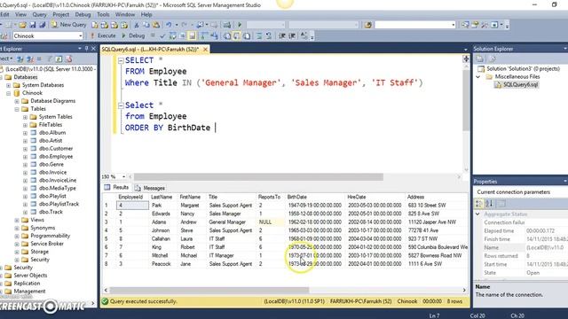568x319 pixels.
Task: Click Disconnect icon in Object Explorer toolbar
Action: tap(30, 58)
